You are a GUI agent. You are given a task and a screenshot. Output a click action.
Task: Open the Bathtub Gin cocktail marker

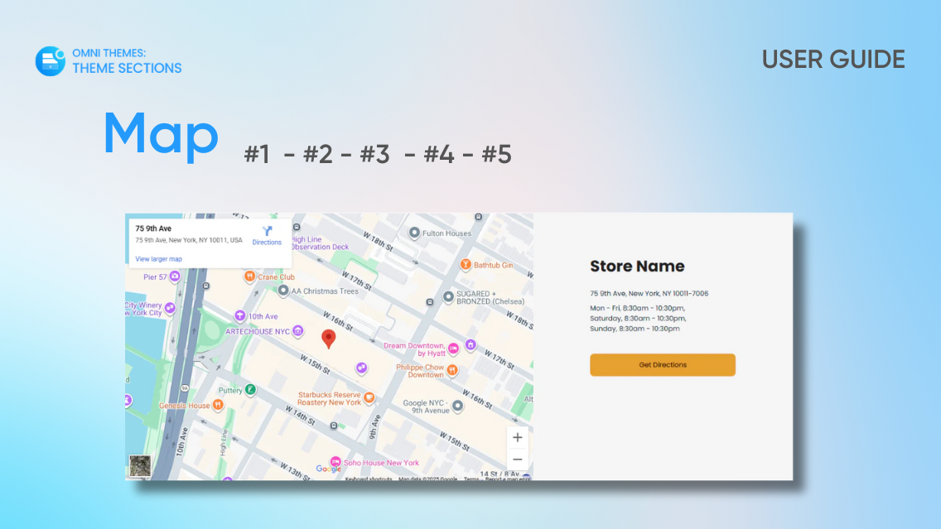465,265
